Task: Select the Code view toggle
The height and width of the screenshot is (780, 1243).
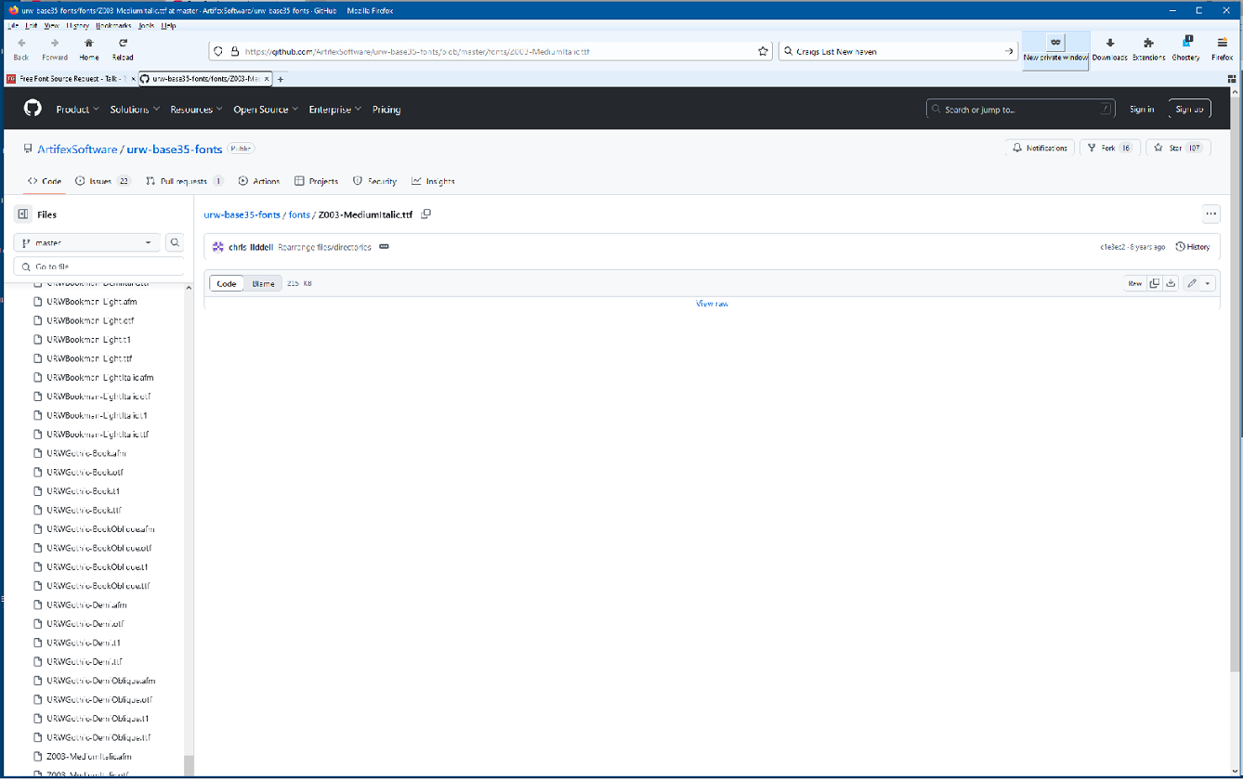Action: pyautogui.click(x=227, y=283)
